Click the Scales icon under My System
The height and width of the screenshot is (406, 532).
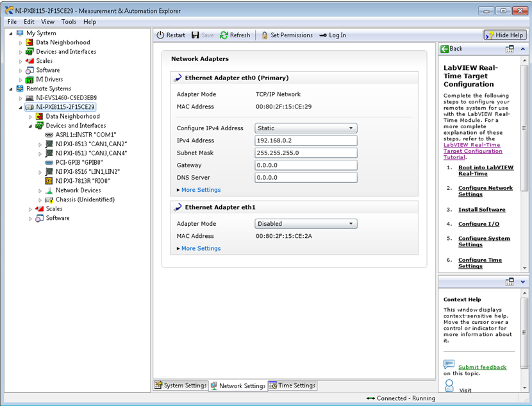30,61
